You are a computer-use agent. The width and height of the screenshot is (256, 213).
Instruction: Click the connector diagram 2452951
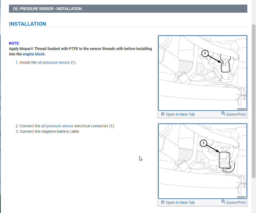pos(203,161)
